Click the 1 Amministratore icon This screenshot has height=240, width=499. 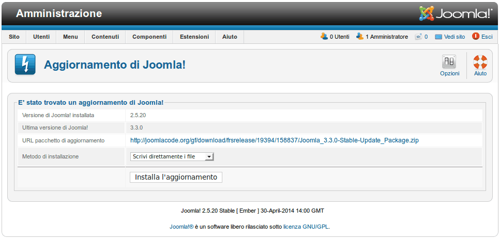pos(359,37)
